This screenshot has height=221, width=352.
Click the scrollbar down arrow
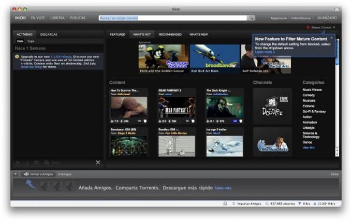[x=337, y=155]
